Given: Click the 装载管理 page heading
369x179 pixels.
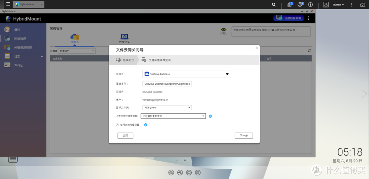Looking at the screenshot, I should 56,28.
